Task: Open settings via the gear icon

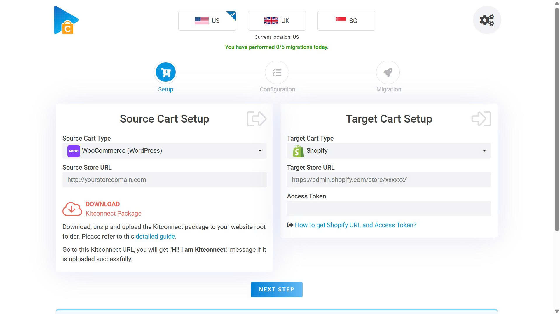Action: coord(486,20)
